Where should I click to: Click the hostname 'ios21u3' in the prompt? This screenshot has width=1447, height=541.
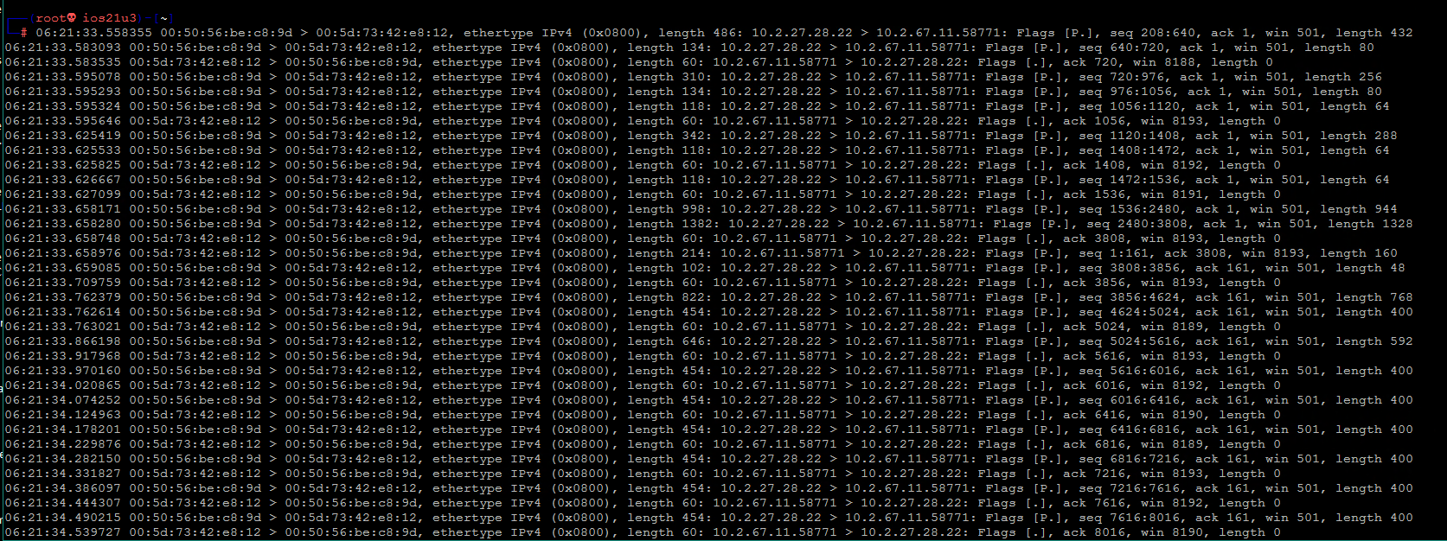coord(110,18)
